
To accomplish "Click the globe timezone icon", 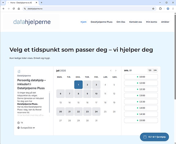I will (x=18, y=128).
